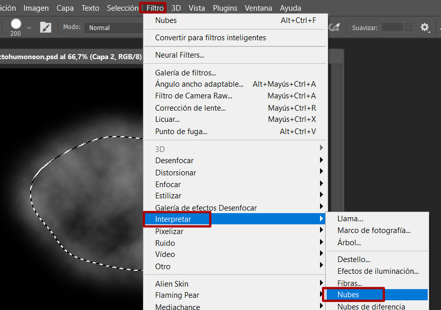The width and height of the screenshot is (441, 310).
Task: Click Convertir para filtros inteligentes
Action: [210, 38]
